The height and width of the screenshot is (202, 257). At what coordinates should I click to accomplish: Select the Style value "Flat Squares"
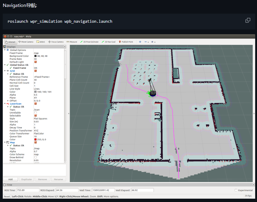(40, 119)
